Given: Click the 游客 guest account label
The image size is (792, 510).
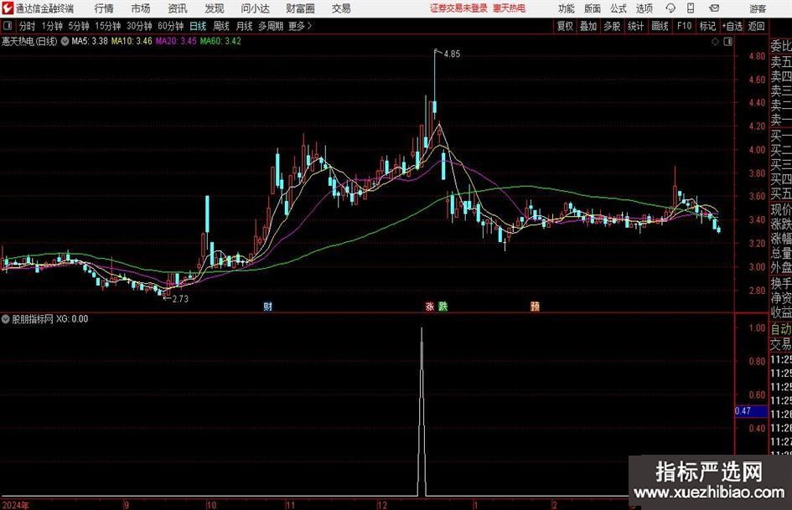Looking at the screenshot, I should [758, 8].
